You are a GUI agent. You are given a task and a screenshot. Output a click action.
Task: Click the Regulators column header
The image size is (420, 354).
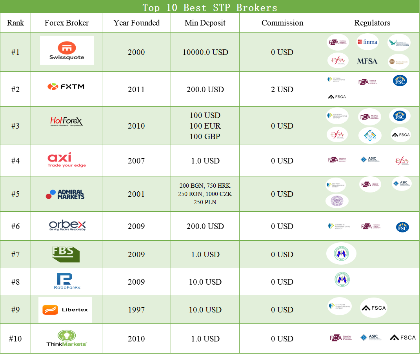[x=372, y=23]
